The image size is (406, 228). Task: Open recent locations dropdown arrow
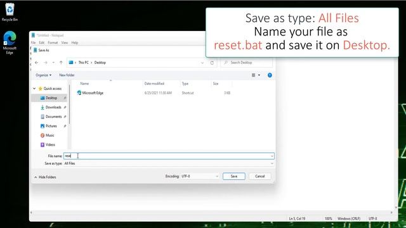pyautogui.click(x=53, y=63)
